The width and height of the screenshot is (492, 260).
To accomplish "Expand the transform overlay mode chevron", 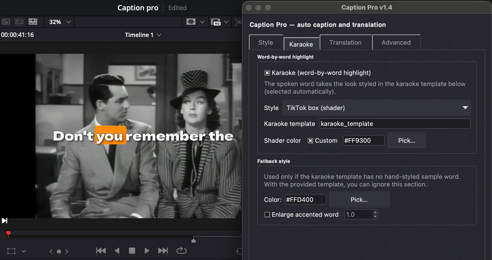I will (24, 251).
